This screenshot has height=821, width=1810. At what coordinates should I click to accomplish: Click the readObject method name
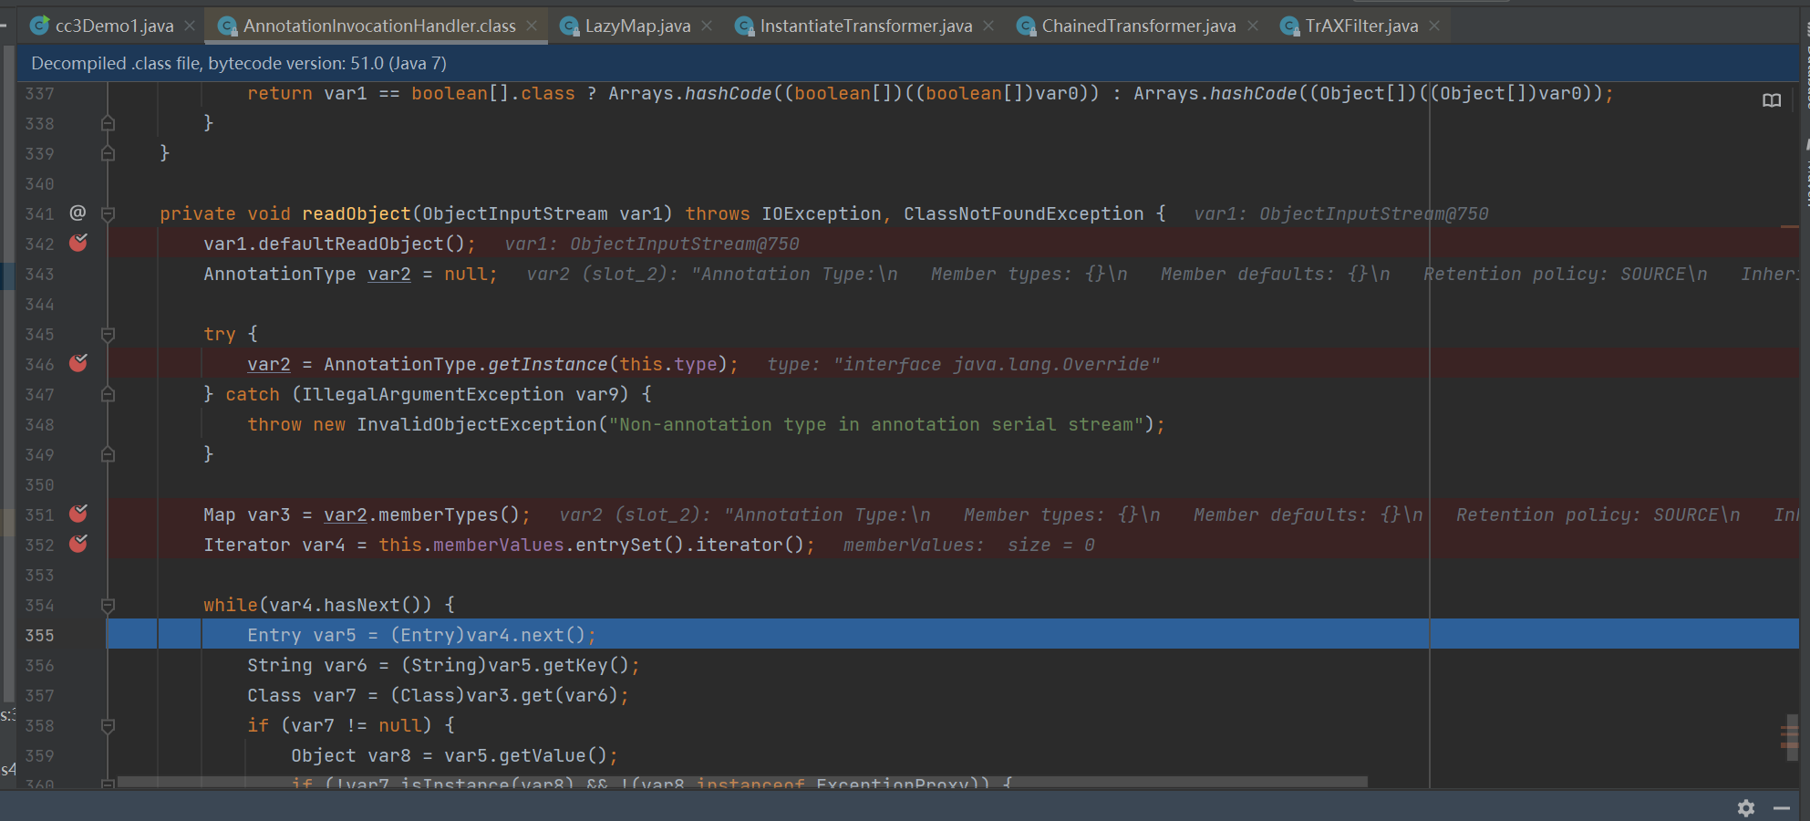tap(357, 213)
